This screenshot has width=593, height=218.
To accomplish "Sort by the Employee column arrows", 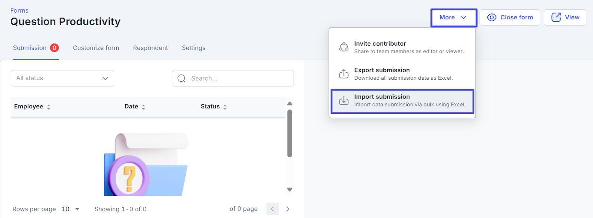I will (x=49, y=107).
